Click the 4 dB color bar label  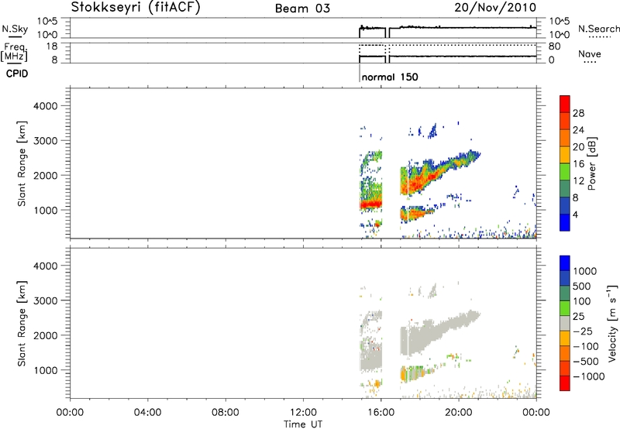click(575, 214)
